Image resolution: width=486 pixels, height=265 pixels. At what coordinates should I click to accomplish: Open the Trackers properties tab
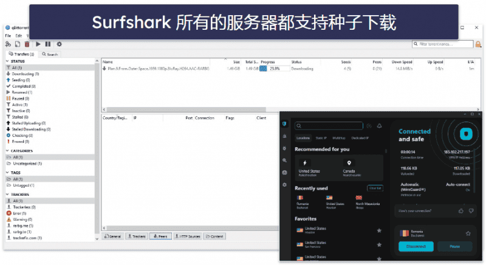[137, 236]
